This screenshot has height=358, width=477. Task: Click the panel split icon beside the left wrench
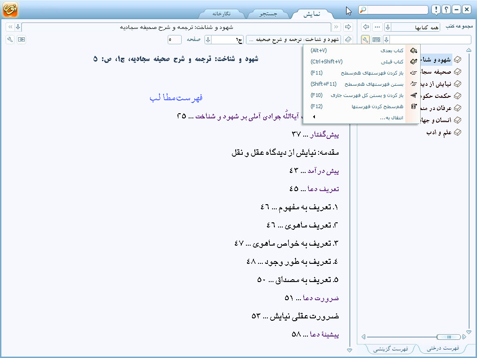click(21, 40)
